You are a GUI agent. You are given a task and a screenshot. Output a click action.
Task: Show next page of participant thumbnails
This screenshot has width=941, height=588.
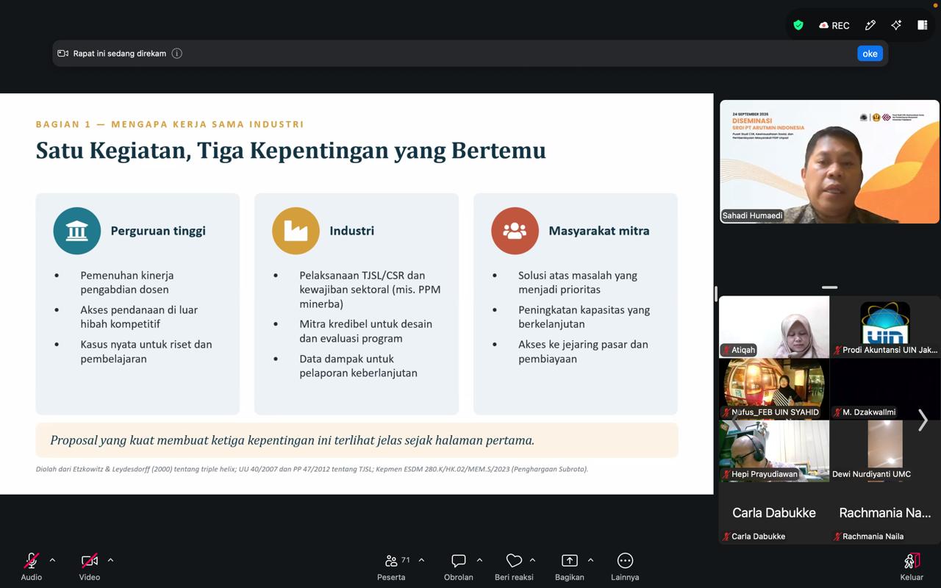[x=923, y=420]
